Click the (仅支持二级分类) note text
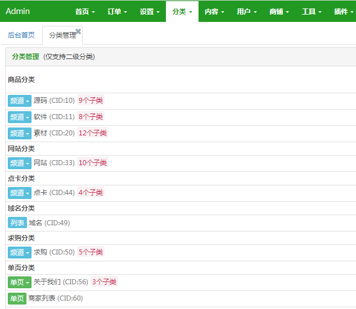The height and width of the screenshot is (309, 356). [x=69, y=57]
